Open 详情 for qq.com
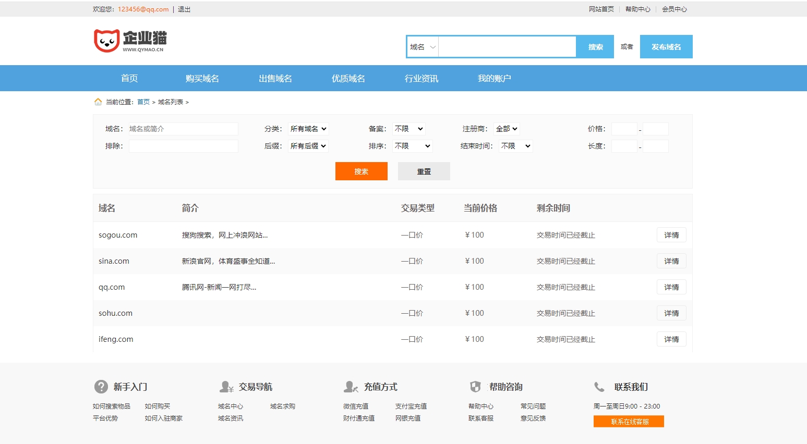The height and width of the screenshot is (444, 807). point(671,287)
